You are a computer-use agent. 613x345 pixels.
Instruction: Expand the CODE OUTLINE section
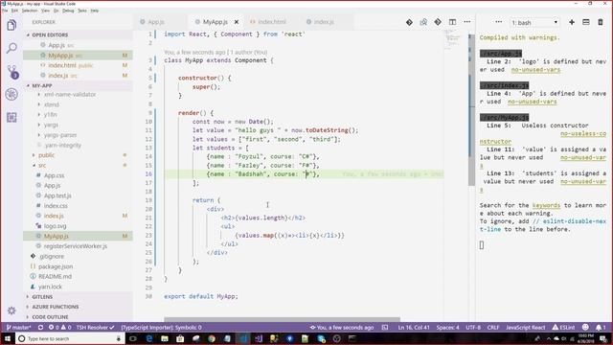(x=50, y=317)
